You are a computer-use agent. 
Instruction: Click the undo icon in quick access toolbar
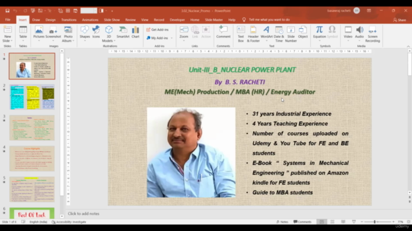tap(15, 11)
